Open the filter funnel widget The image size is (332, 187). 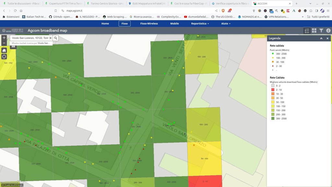tap(321, 30)
